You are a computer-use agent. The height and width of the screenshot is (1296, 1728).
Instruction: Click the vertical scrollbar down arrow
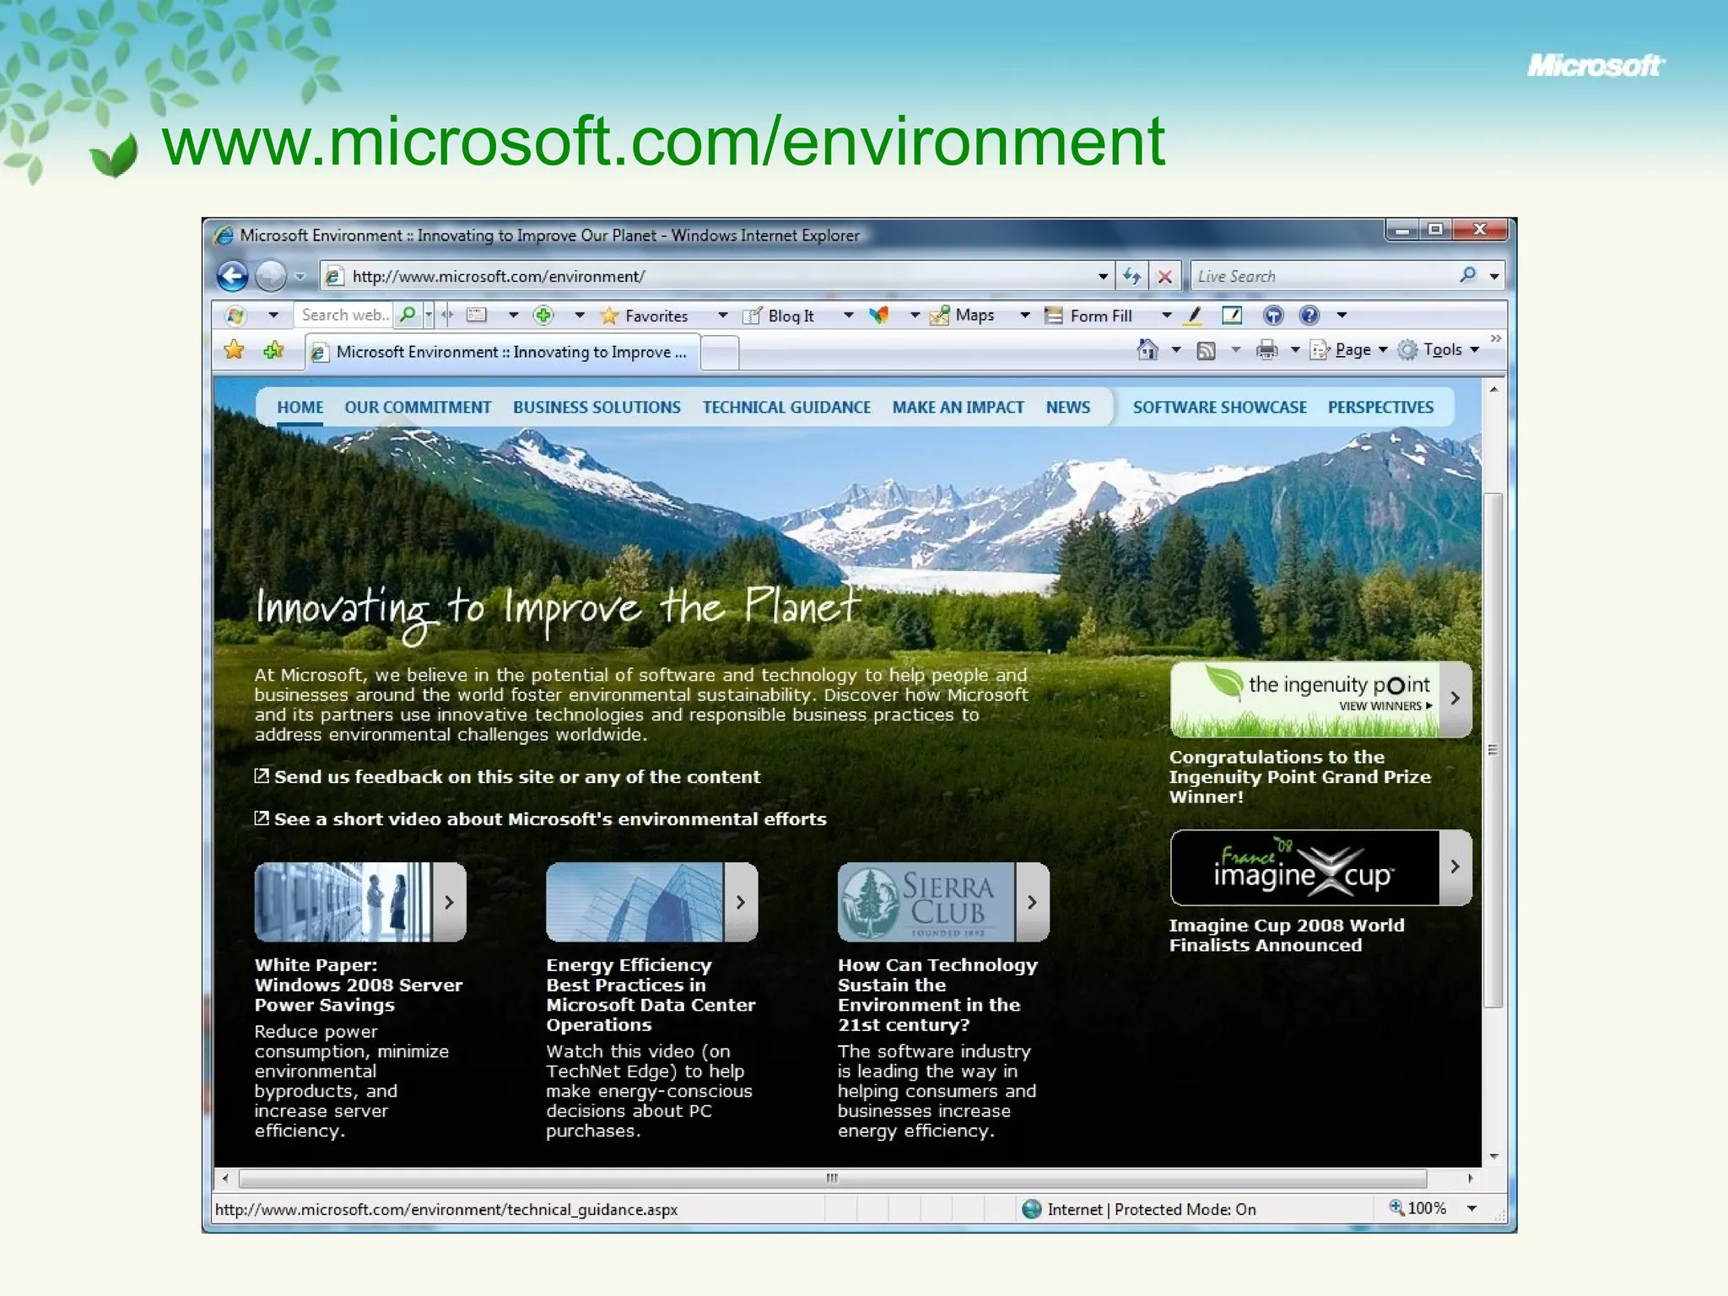1493,1156
